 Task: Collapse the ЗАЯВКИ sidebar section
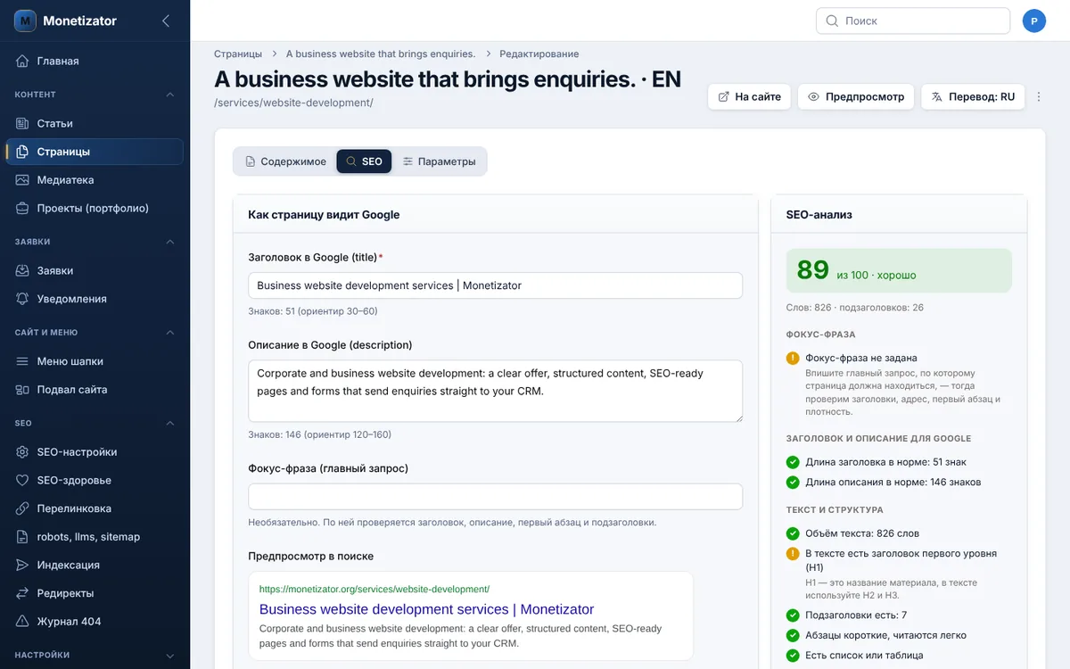[x=170, y=242]
